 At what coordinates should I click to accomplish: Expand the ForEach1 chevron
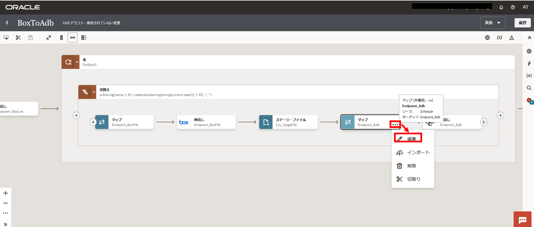(77, 62)
